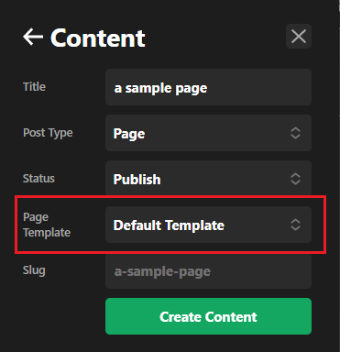Screen dimensions: 340x352
Task: Close the Content panel with the X
Action: pos(299,37)
